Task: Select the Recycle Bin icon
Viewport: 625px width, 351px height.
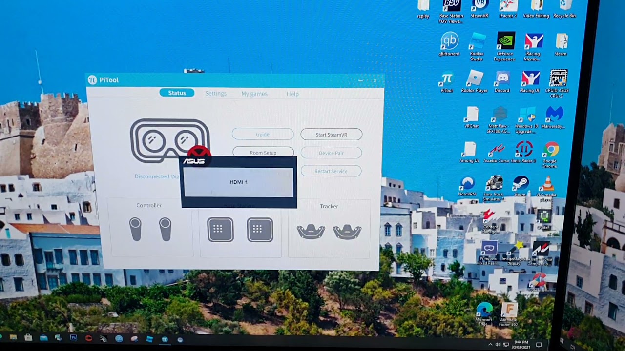Action: [x=564, y=9]
